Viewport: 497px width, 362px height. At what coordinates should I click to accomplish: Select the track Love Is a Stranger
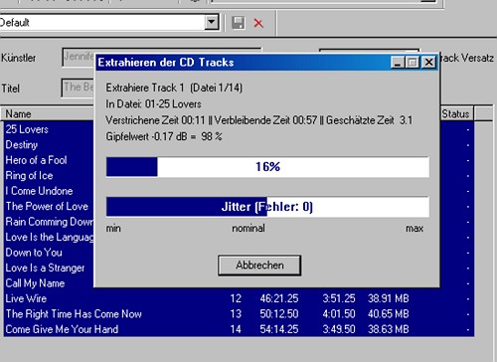[45, 268]
